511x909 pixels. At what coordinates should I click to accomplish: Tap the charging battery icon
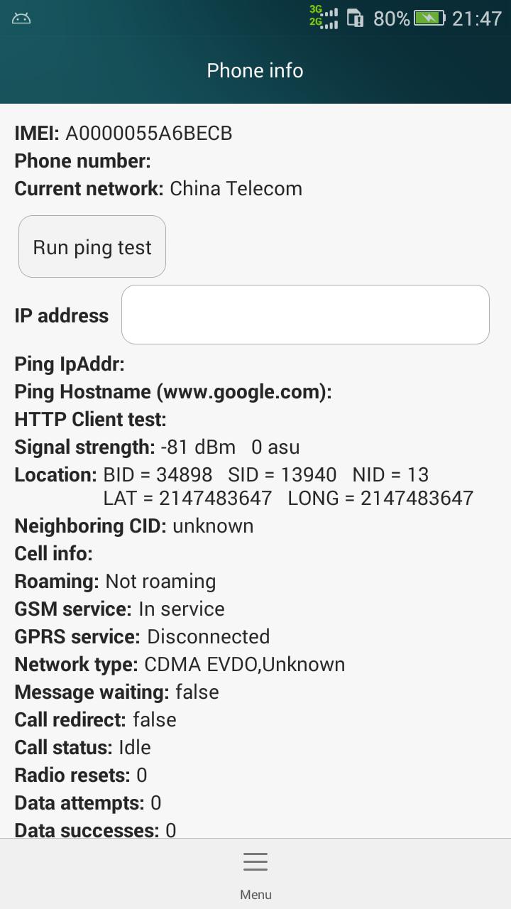point(430,18)
